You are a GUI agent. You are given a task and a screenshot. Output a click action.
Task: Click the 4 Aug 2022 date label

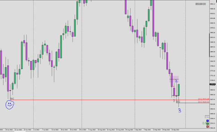coord(92,130)
